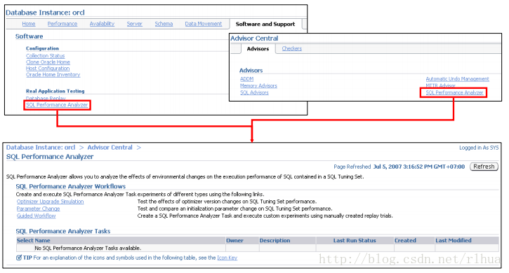Click the SQL Performance Analyzer Tasks heading
Viewport: 509px width, 273px height.
[63, 231]
